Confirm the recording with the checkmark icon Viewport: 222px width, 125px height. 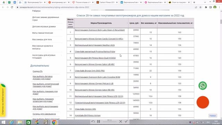(126, 122)
